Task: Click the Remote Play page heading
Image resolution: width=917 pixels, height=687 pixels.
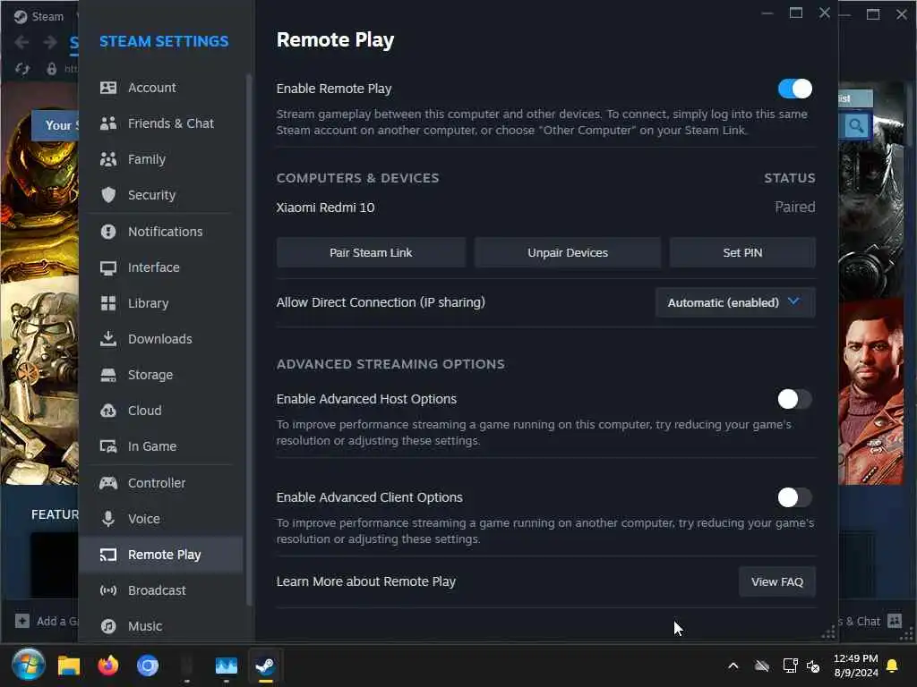Action: [335, 39]
